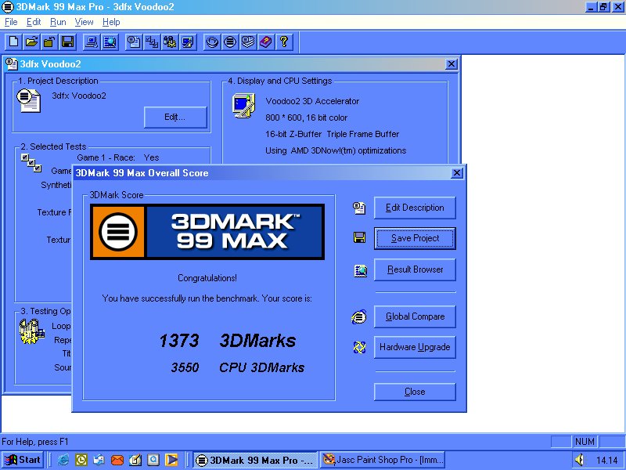This screenshot has height=470, width=626.
Task: Launch Internet Explorer from Quick Launch
Action: [63, 460]
